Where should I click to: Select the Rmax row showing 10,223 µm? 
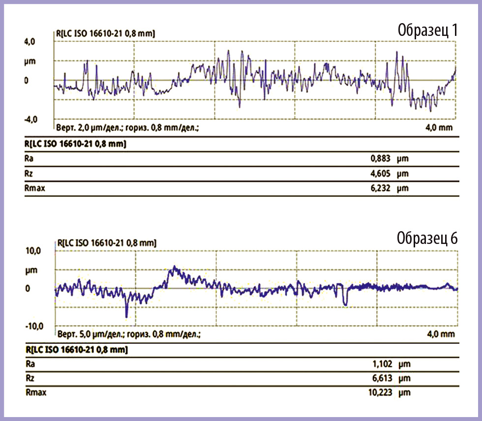coord(242,393)
